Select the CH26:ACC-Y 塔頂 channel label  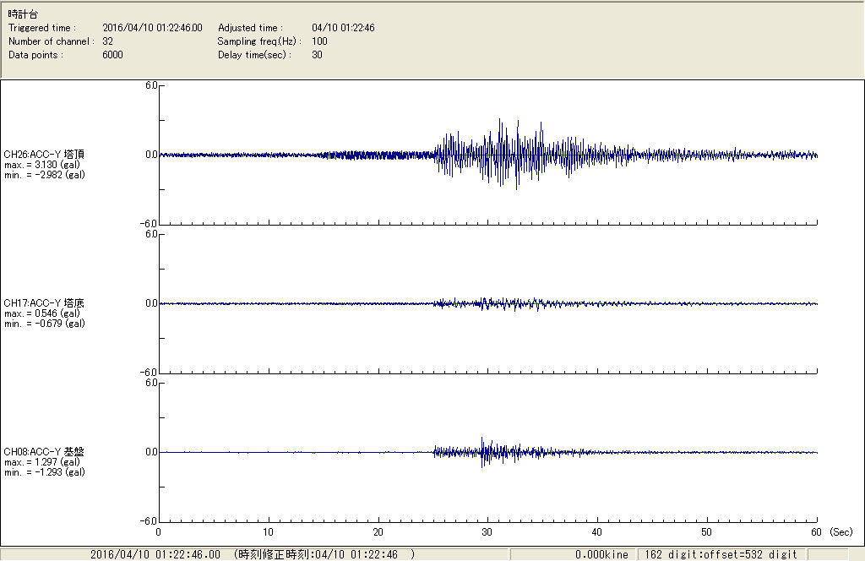coord(44,155)
